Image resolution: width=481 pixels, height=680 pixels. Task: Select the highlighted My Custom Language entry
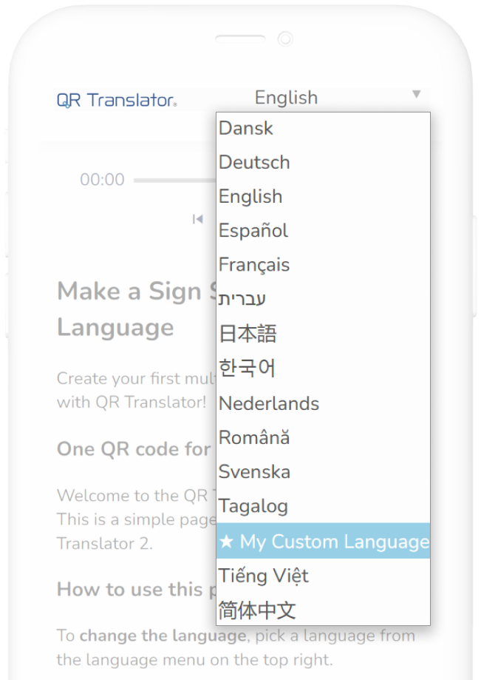click(x=323, y=542)
